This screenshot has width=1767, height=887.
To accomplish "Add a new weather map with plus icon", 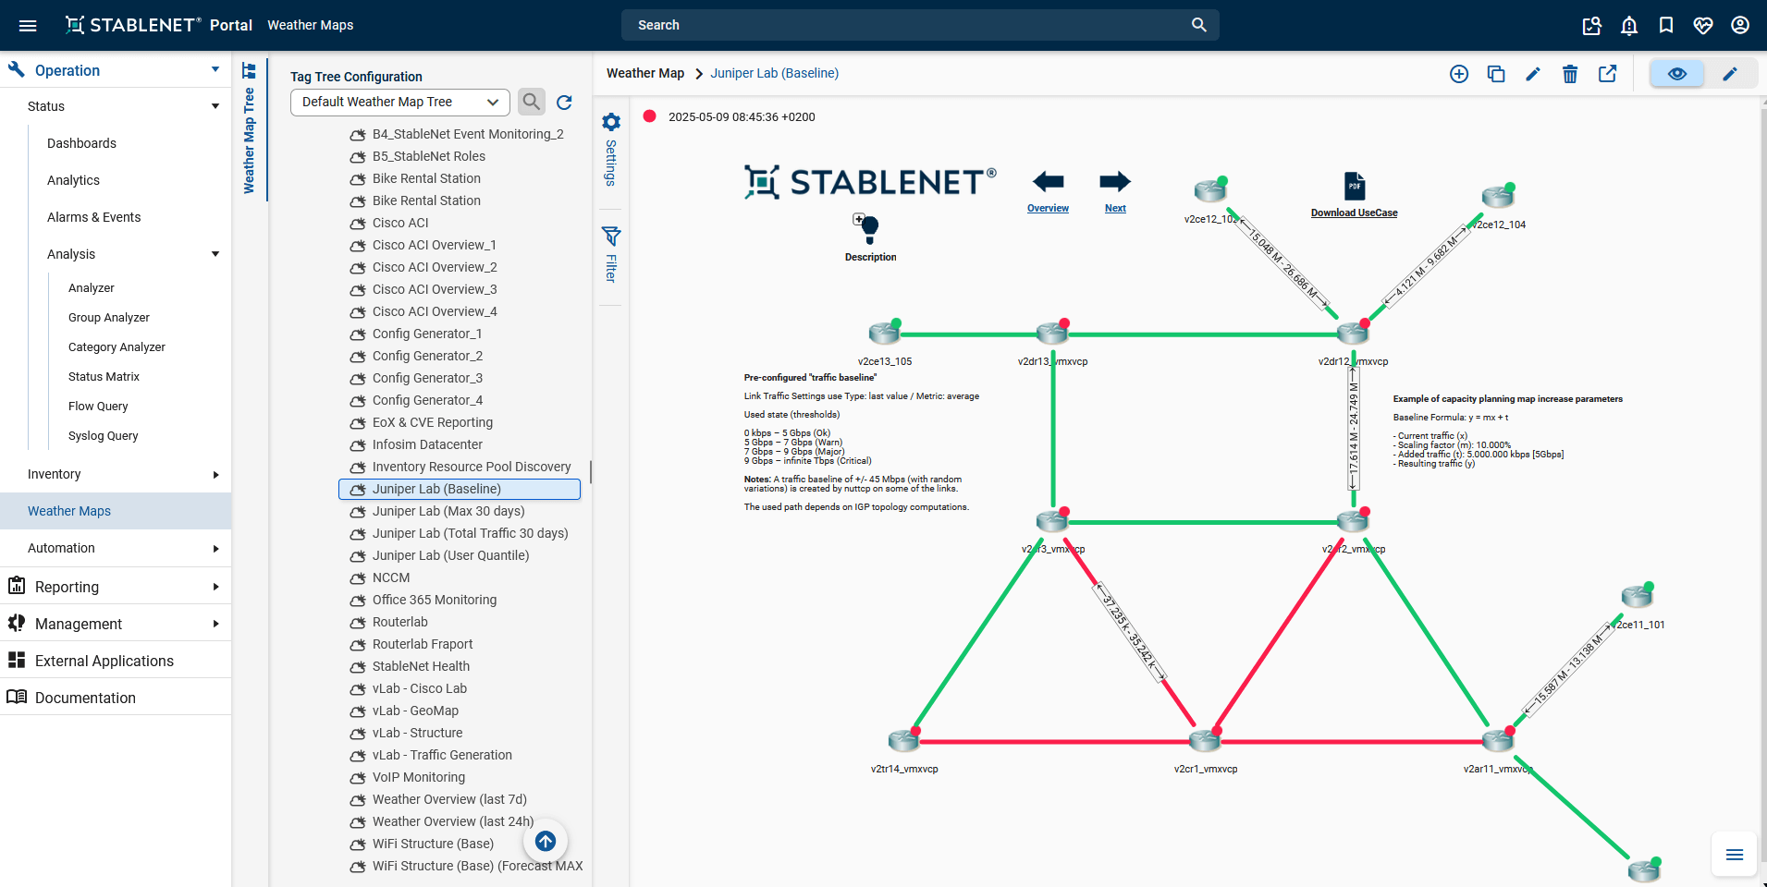I will click(1459, 74).
